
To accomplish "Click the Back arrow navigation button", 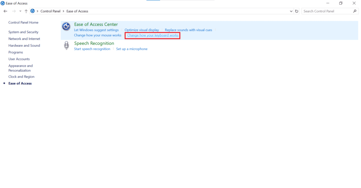I will pyautogui.click(x=5, y=11).
